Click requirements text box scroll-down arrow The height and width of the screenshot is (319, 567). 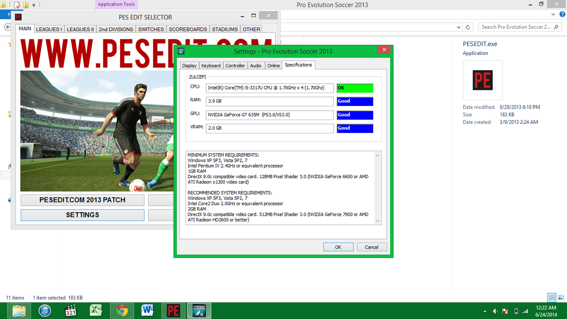click(377, 221)
